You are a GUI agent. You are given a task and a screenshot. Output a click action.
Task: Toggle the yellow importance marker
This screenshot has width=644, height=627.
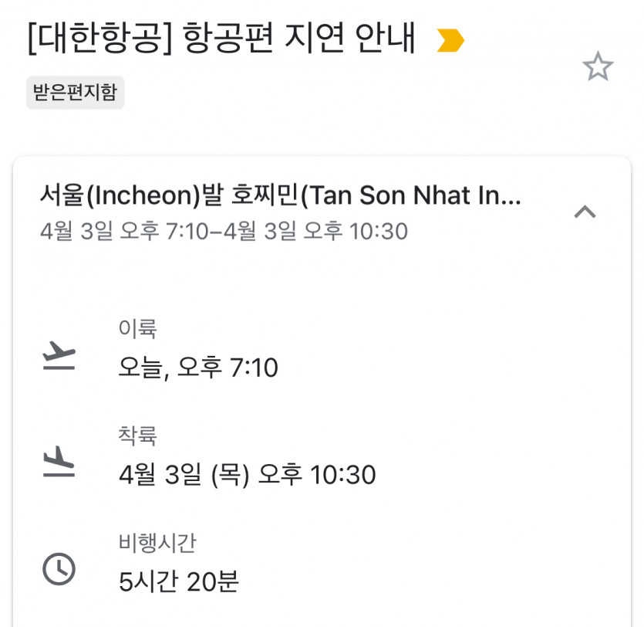point(450,41)
